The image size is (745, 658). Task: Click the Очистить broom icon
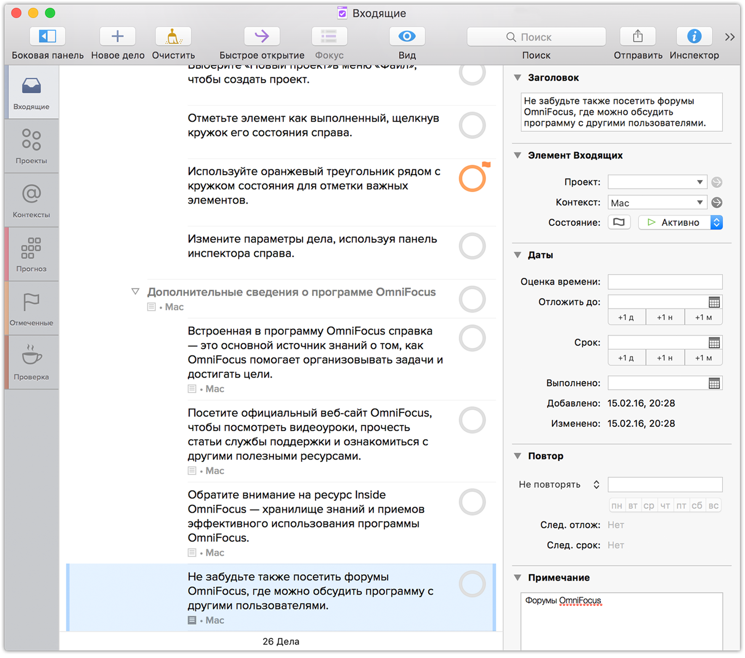[173, 37]
